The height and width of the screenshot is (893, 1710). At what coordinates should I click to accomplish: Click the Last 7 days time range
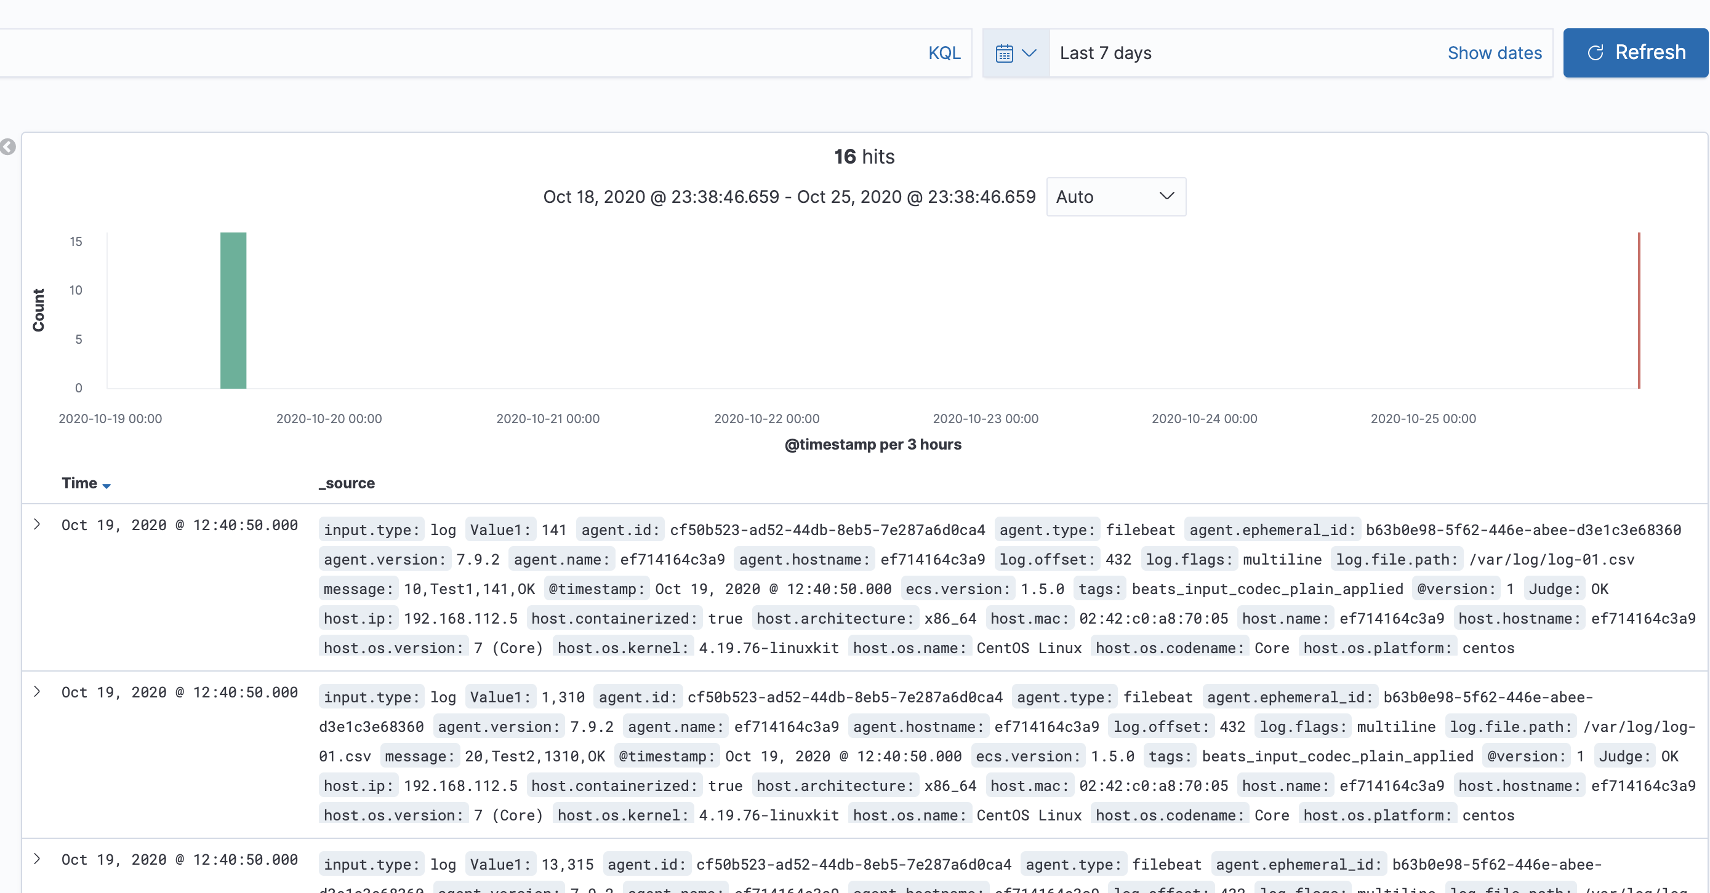1106,53
